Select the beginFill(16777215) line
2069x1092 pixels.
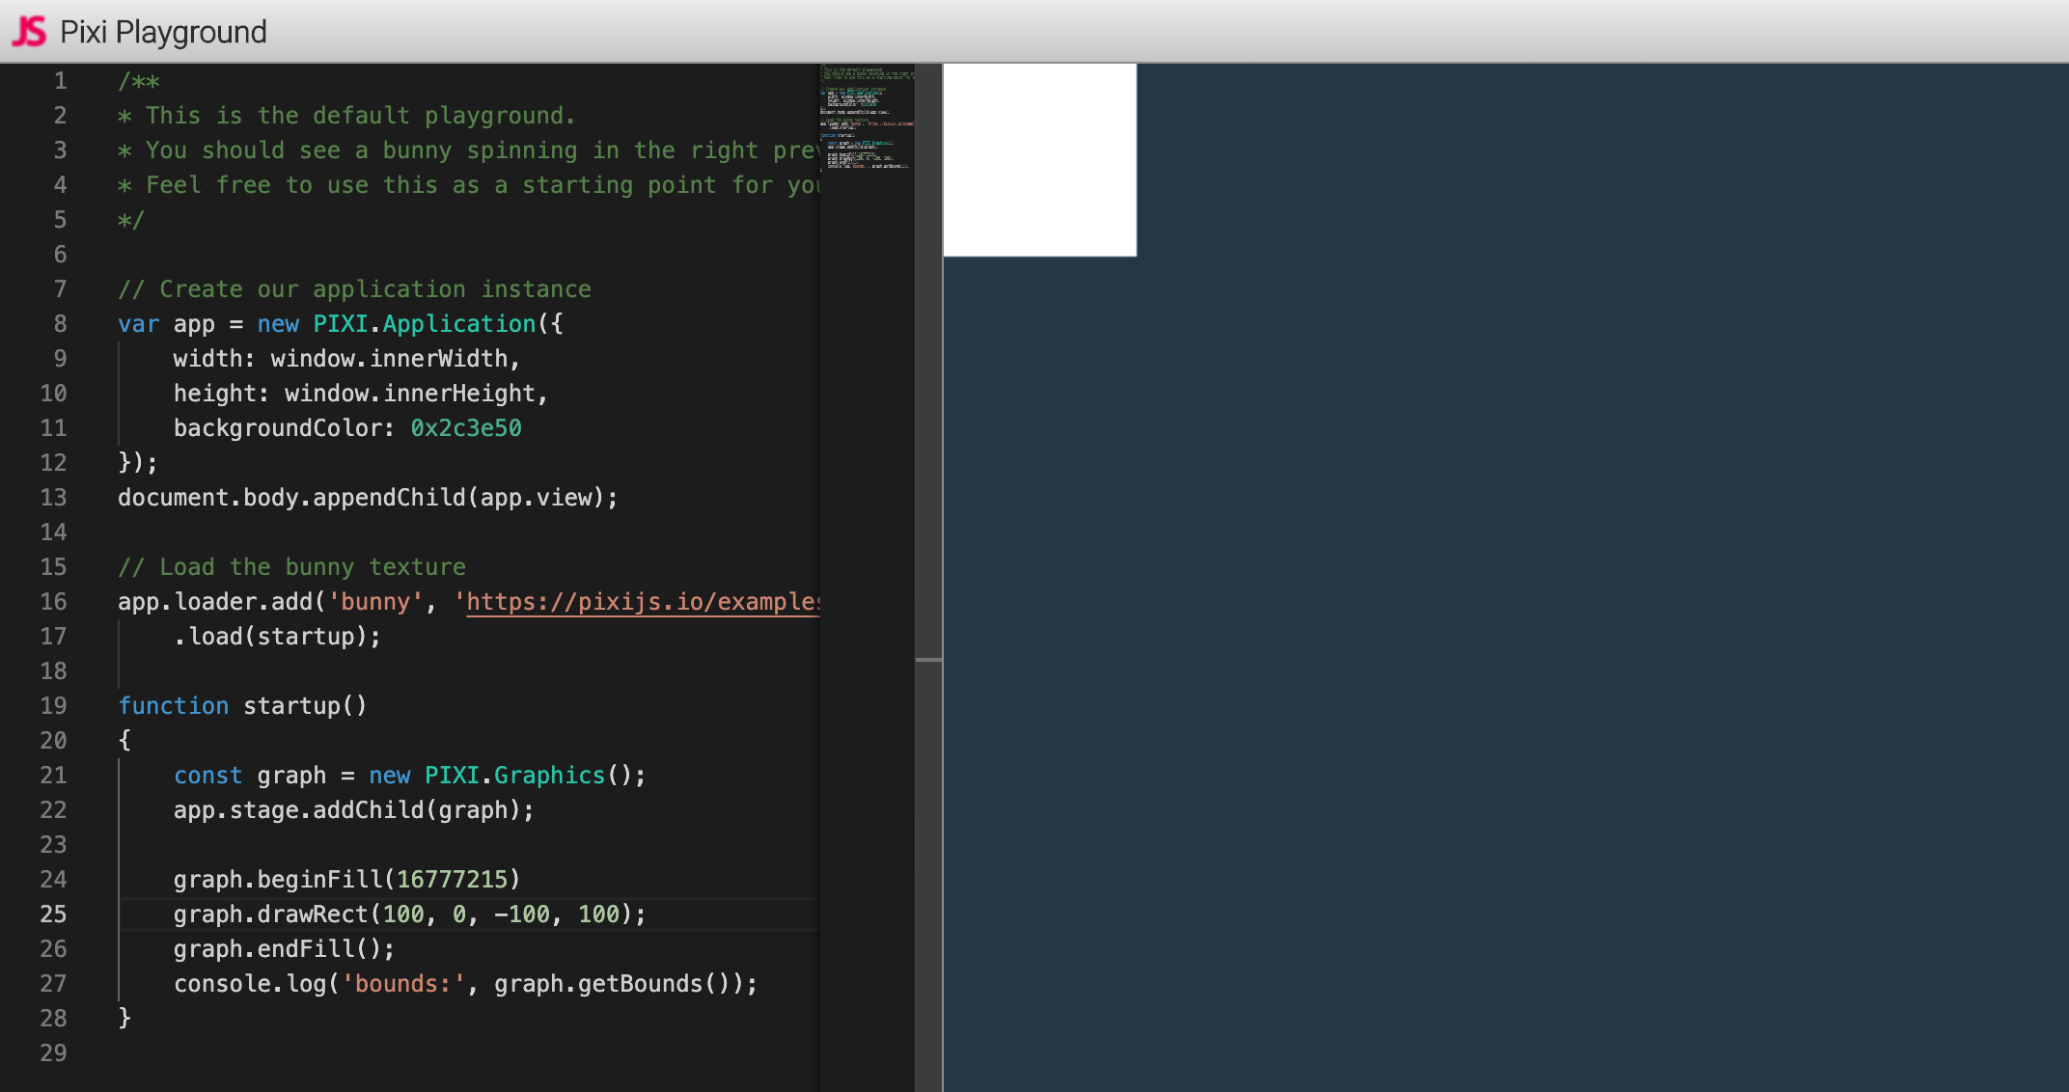pos(345,879)
